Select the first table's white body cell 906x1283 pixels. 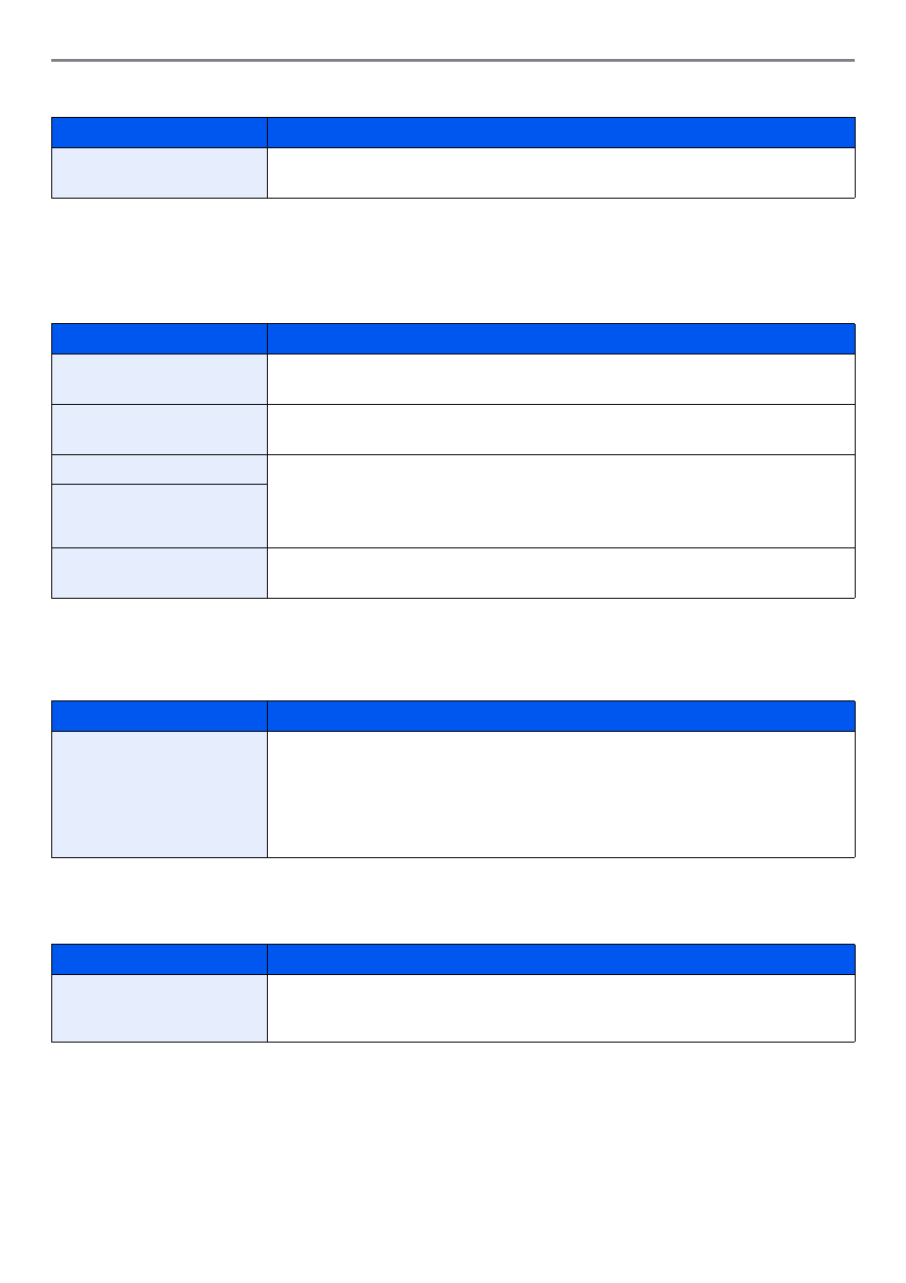coord(561,173)
